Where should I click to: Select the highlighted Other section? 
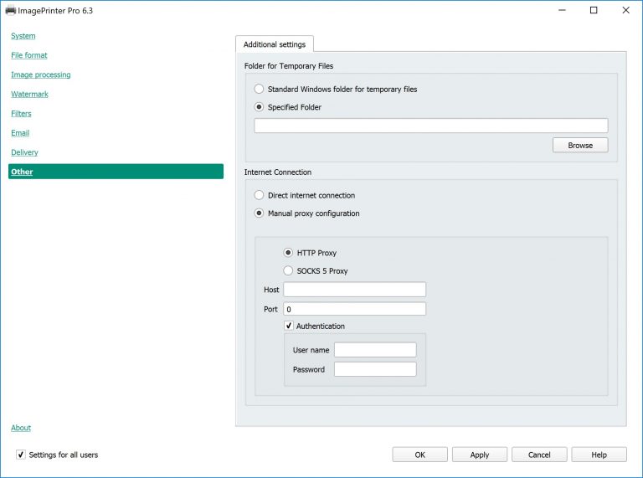[x=116, y=172]
